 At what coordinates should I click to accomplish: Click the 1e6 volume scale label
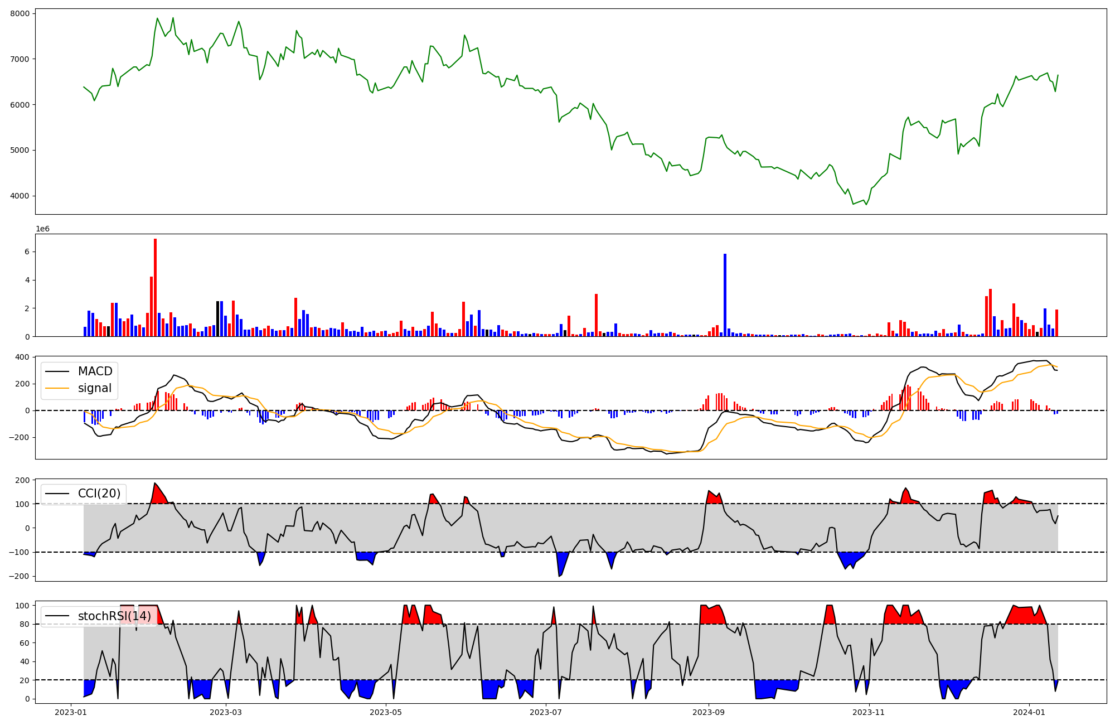tap(42, 229)
